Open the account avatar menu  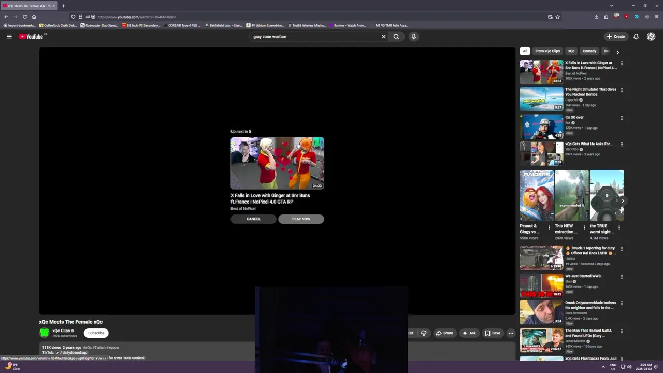pyautogui.click(x=651, y=36)
